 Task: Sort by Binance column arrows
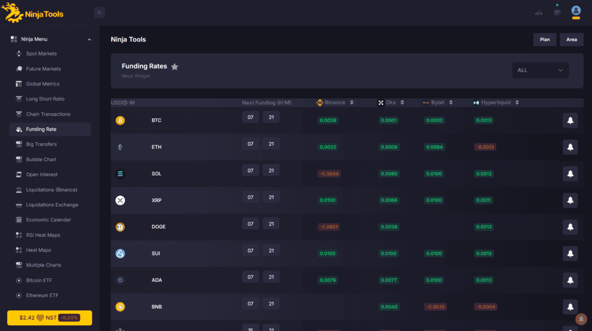(x=351, y=103)
